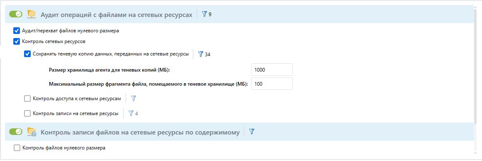The width and height of the screenshot is (482, 161).
Task: Click the folder-document icon in content control header
Action: coord(32,132)
